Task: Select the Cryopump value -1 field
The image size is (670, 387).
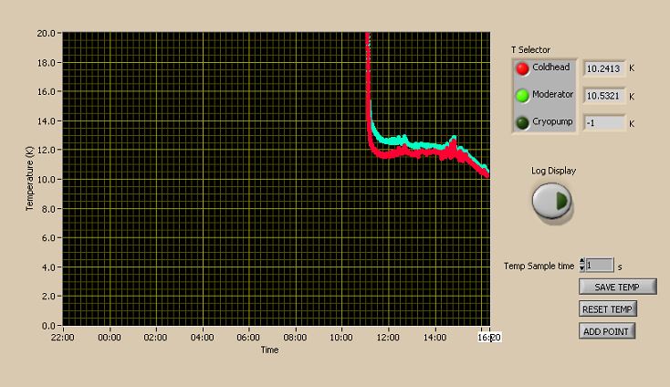Action: 603,123
